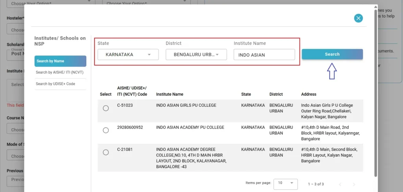Click the Address column header

coord(309,94)
